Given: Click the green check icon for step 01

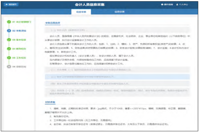Looking at the screenshot, I should click(9, 22).
